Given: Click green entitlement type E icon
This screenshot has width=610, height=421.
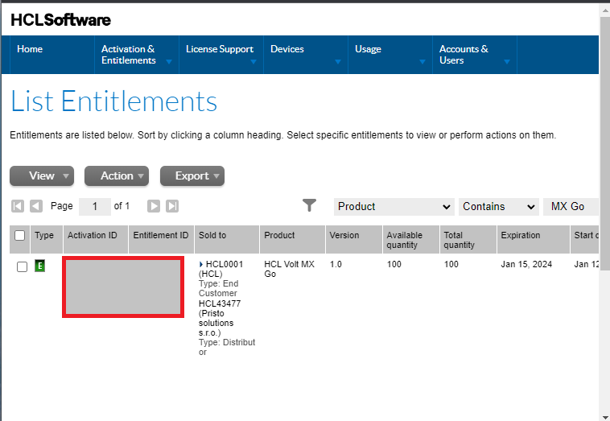Looking at the screenshot, I should pos(39,266).
